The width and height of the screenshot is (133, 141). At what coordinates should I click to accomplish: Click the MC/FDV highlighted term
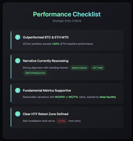pos(60,97)
